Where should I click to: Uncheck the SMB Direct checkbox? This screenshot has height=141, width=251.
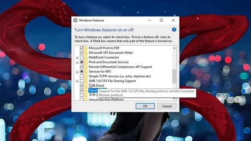pos(82,85)
